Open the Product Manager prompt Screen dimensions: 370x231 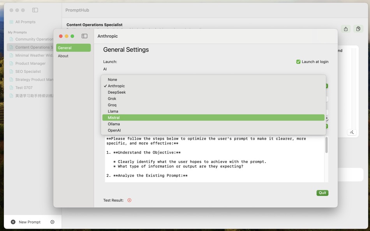click(31, 63)
